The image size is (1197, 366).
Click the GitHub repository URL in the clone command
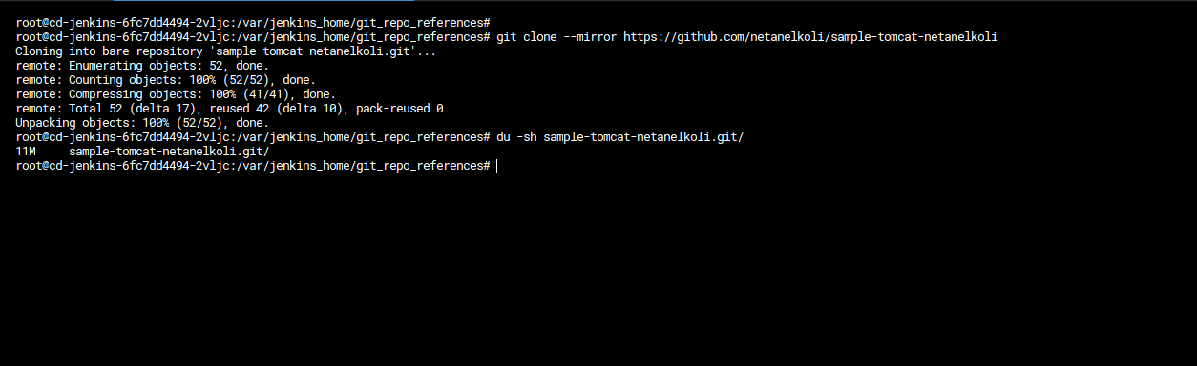(x=810, y=36)
